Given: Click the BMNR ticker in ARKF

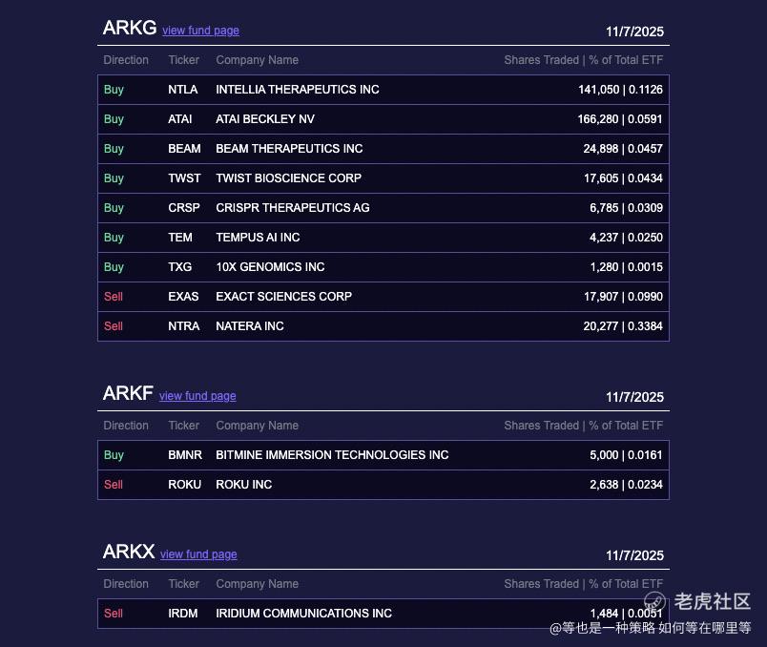Looking at the screenshot, I should click(x=184, y=455).
